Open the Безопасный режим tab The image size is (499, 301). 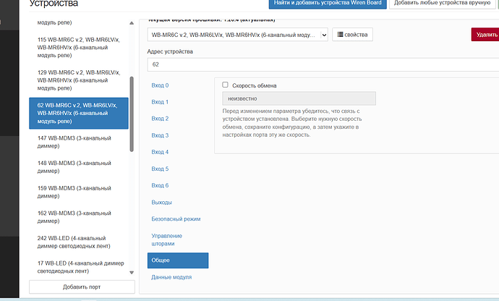coord(176,219)
